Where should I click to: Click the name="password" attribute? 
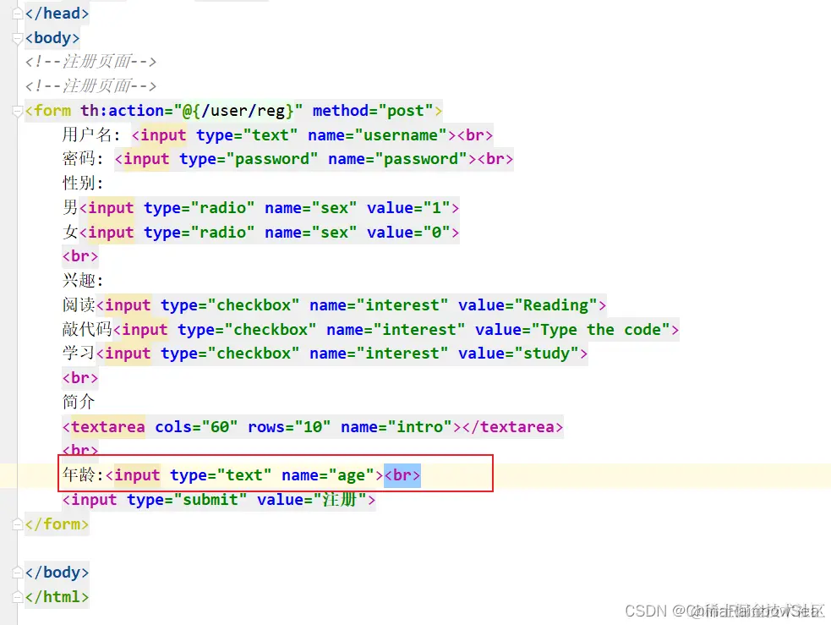397,159
